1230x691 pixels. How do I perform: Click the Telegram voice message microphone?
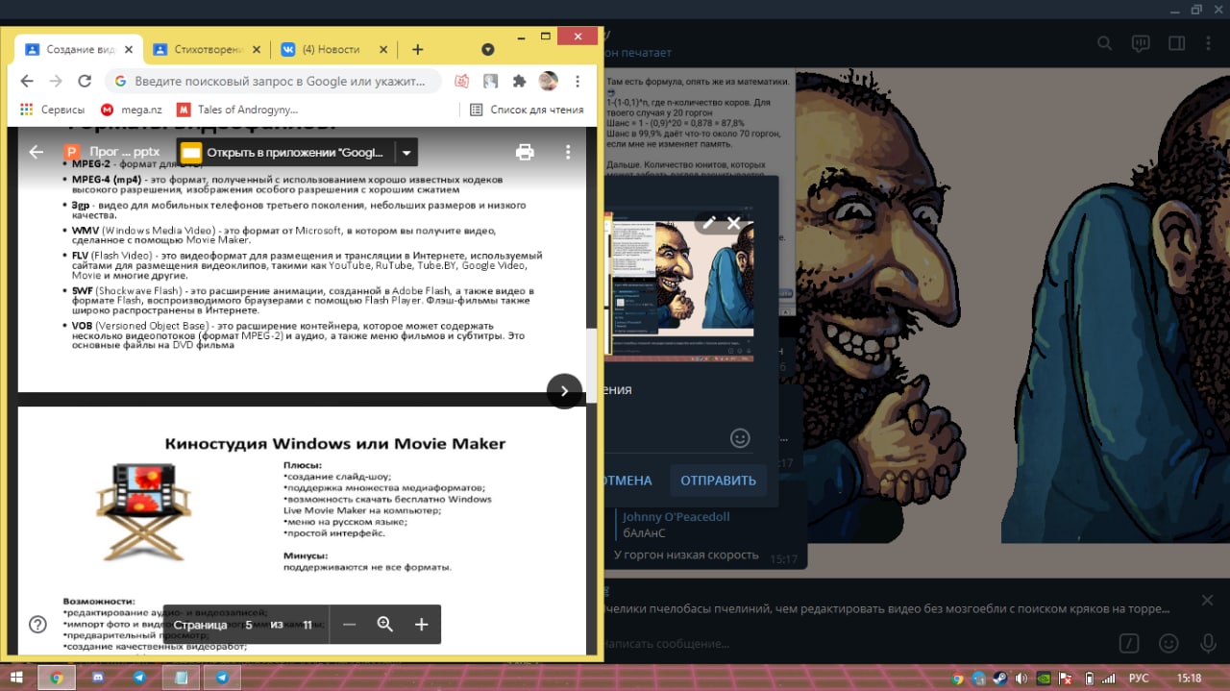[x=1206, y=643]
